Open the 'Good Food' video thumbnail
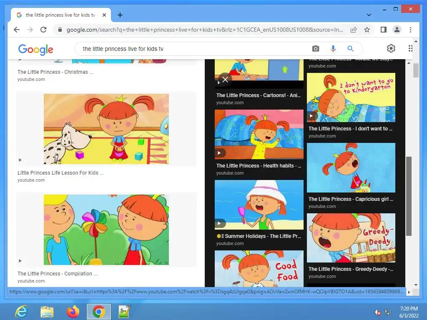This screenshot has width=427, height=320. coord(259,269)
